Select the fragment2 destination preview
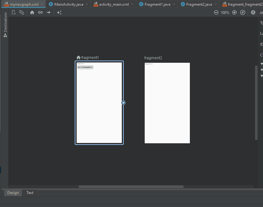Viewport: 263px width, 207px height. click(167, 103)
